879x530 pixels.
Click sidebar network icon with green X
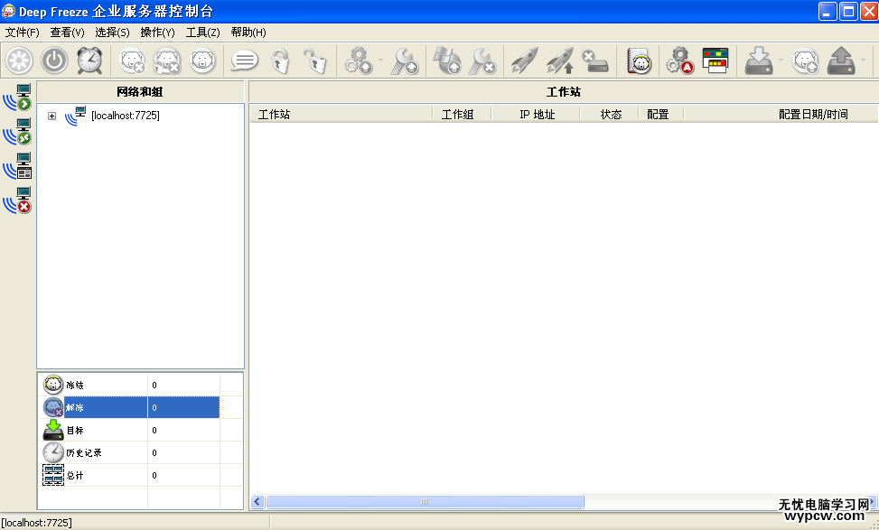pos(17,132)
